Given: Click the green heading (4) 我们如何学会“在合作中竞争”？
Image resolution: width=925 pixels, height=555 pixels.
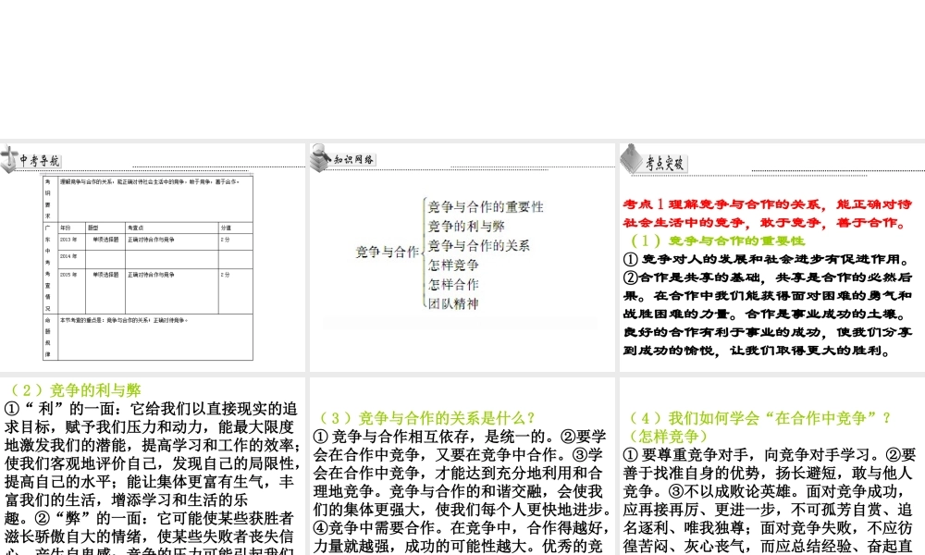Looking at the screenshot, I should (759, 418).
